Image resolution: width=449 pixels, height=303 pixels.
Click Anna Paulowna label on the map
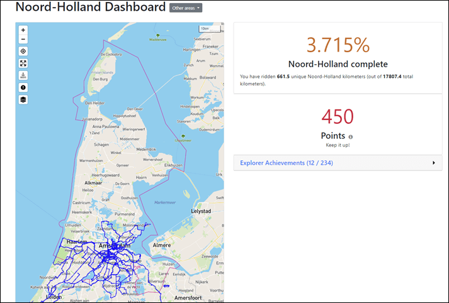coord(106,126)
